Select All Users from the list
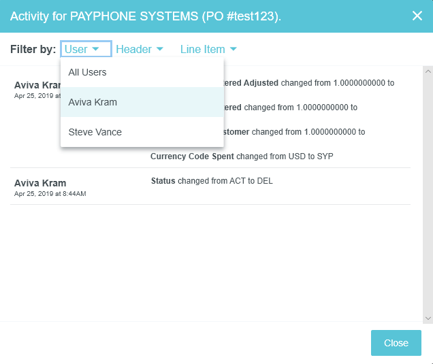 click(88, 72)
